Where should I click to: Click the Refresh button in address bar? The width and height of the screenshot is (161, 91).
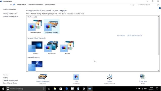(x=133, y=5)
